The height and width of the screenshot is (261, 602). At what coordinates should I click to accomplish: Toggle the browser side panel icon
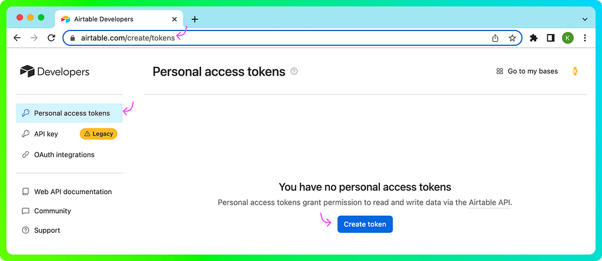[x=551, y=38]
